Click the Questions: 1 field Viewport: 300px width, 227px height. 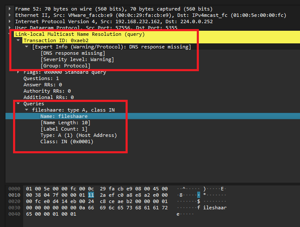[x=41, y=78]
